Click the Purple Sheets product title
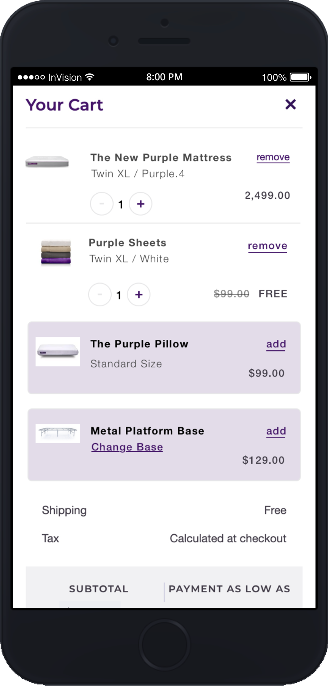Viewport: 328px width, 686px height. (x=127, y=243)
